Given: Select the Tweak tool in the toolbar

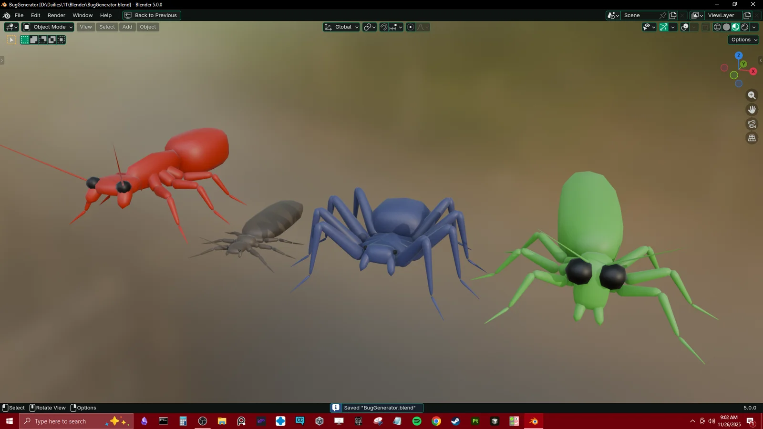Looking at the screenshot, I should coord(11,40).
